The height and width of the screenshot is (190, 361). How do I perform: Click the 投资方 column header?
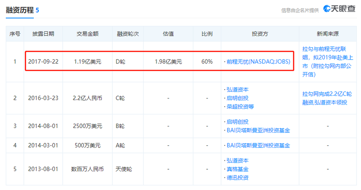(x=260, y=34)
